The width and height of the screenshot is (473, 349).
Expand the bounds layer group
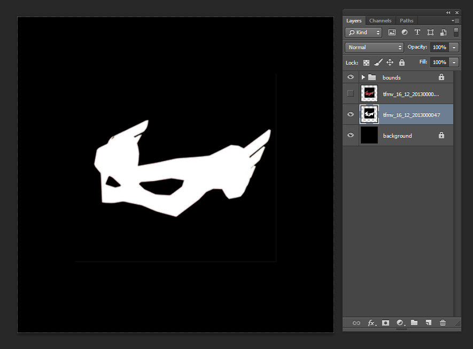[363, 77]
